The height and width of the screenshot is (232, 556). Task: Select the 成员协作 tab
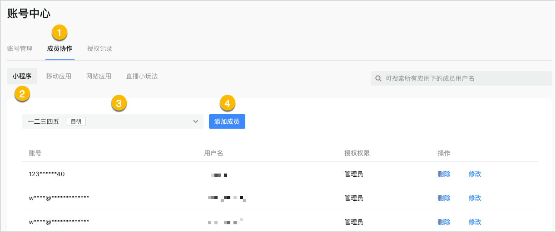[x=60, y=48]
